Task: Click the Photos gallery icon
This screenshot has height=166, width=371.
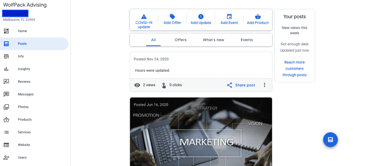Action: coord(7,107)
